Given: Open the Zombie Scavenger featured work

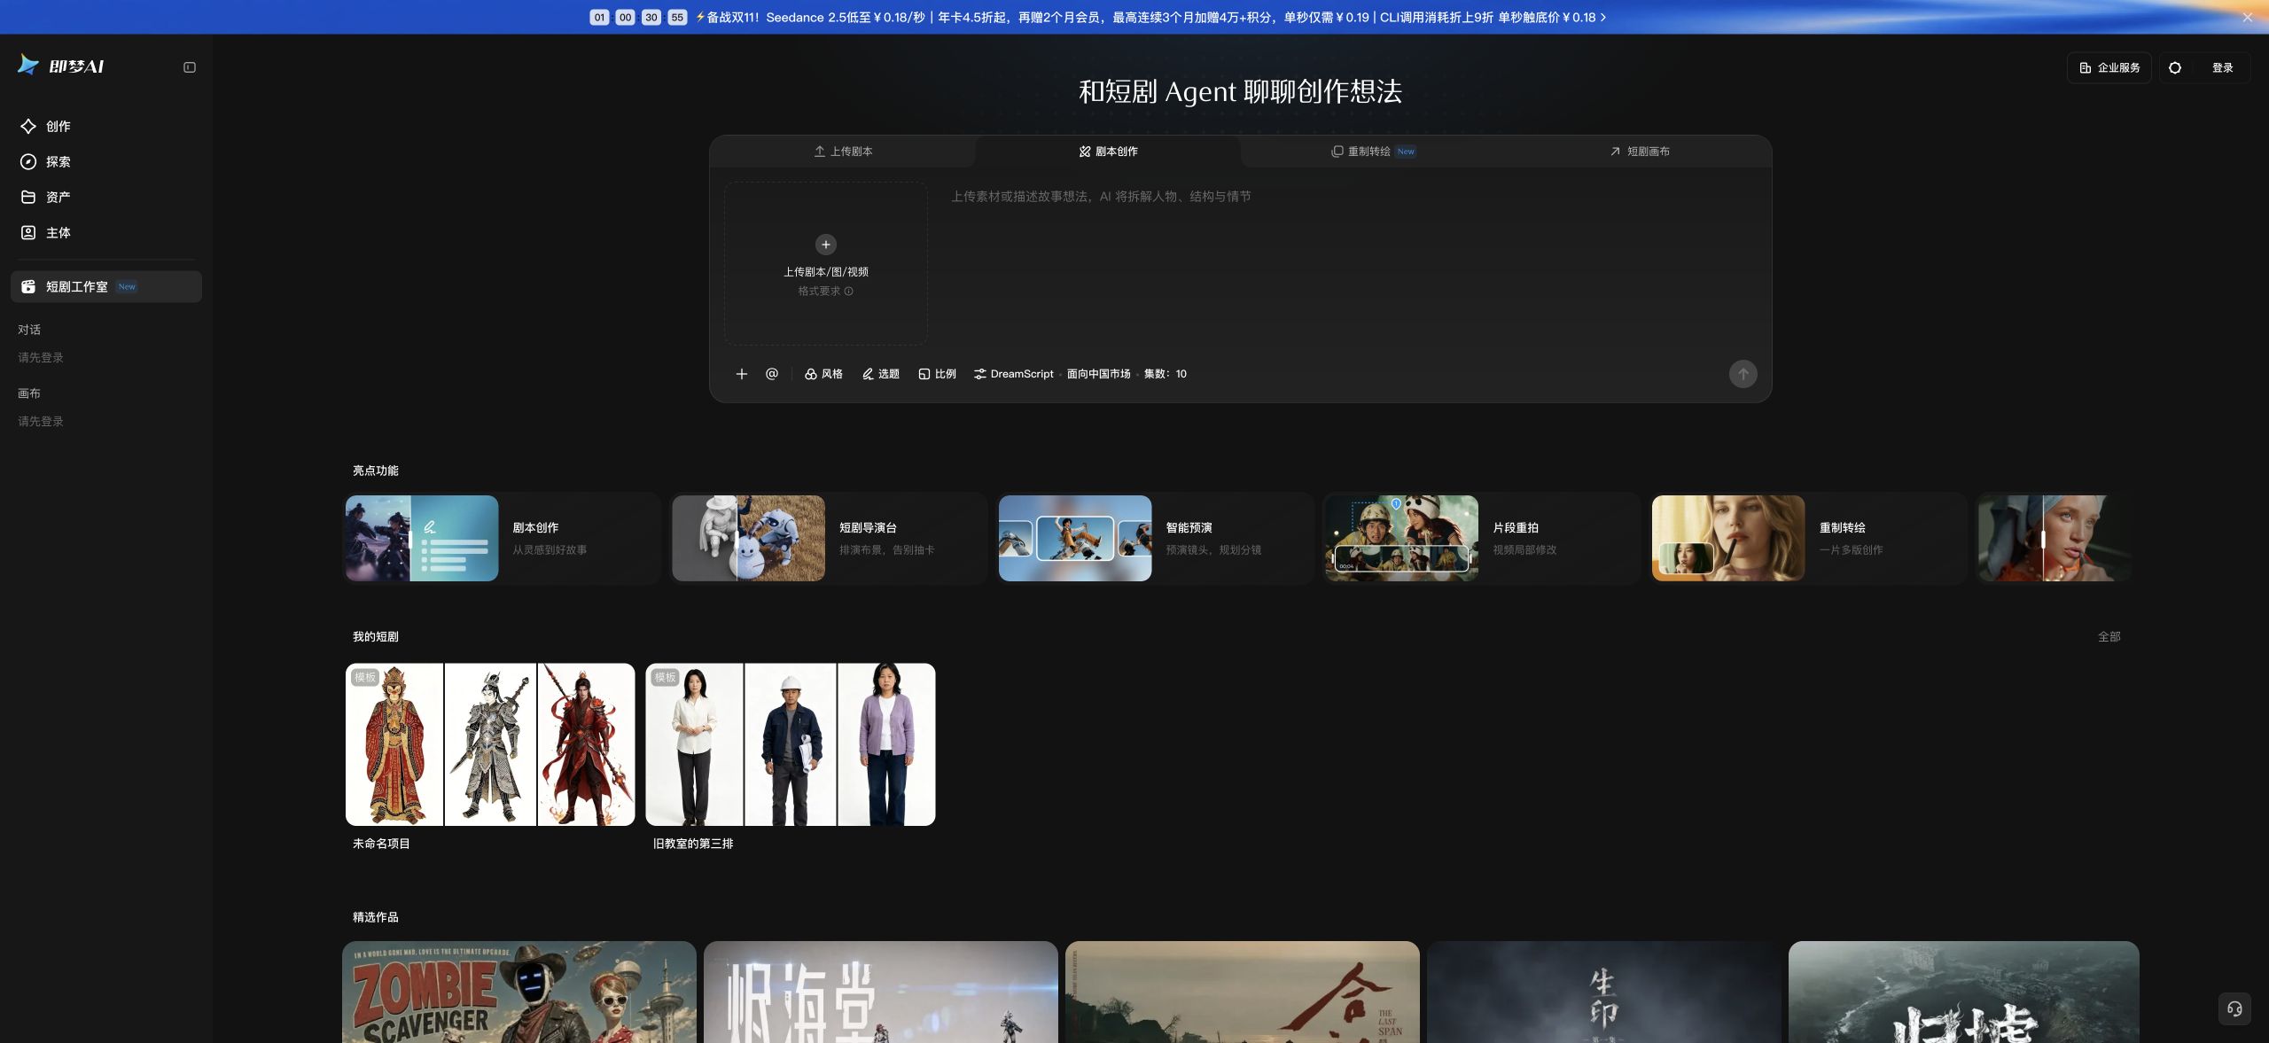Looking at the screenshot, I should [519, 992].
